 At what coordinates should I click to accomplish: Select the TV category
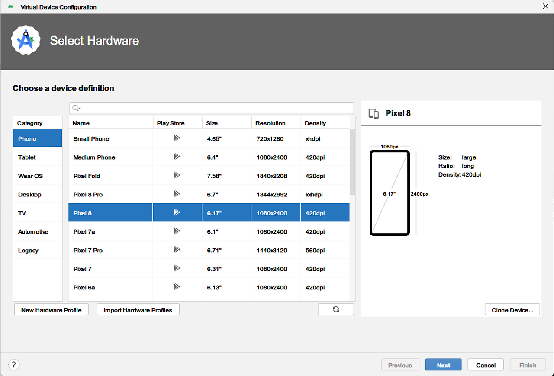[38, 213]
